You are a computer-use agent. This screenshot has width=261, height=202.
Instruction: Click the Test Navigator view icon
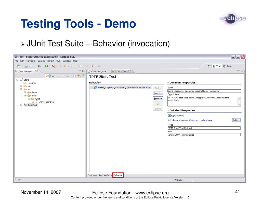point(17,71)
